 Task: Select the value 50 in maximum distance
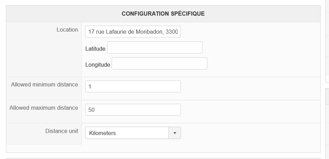(x=91, y=110)
